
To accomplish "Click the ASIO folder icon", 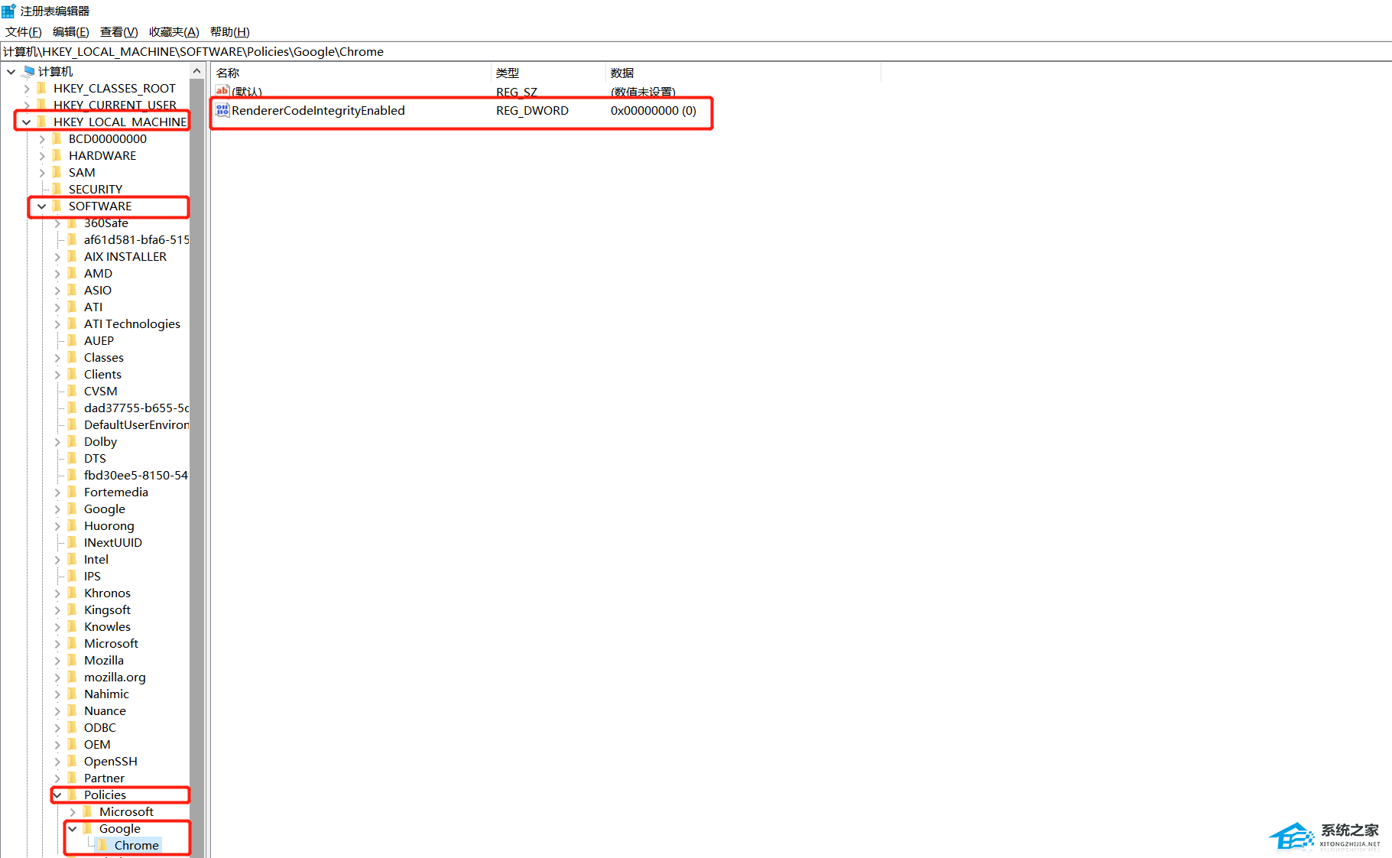I will click(x=73, y=290).
